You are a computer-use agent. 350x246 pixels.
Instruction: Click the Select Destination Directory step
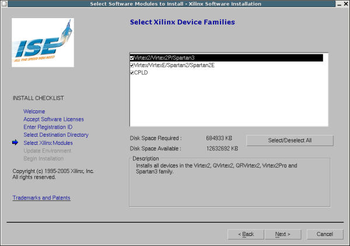56,135
